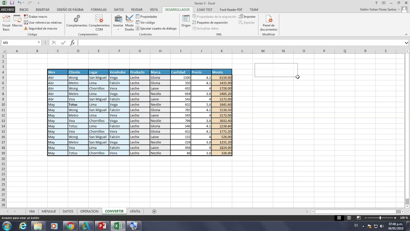Viewport: 410px width, 231px height.
Task: Open Excel help
Action: (376, 3)
